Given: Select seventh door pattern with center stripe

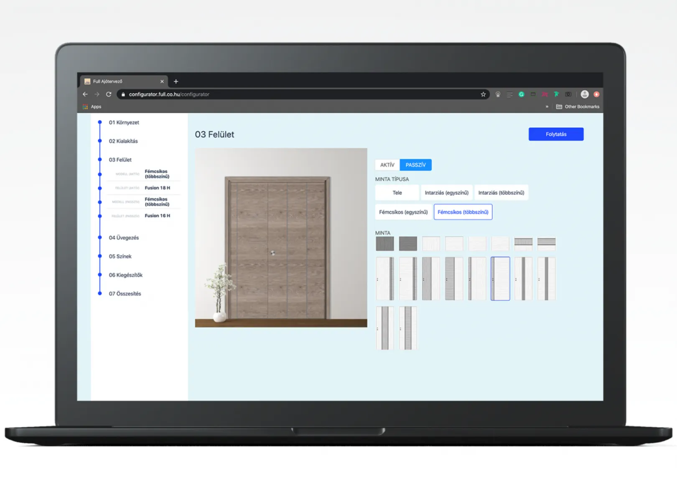Looking at the screenshot, I should coord(523,279).
